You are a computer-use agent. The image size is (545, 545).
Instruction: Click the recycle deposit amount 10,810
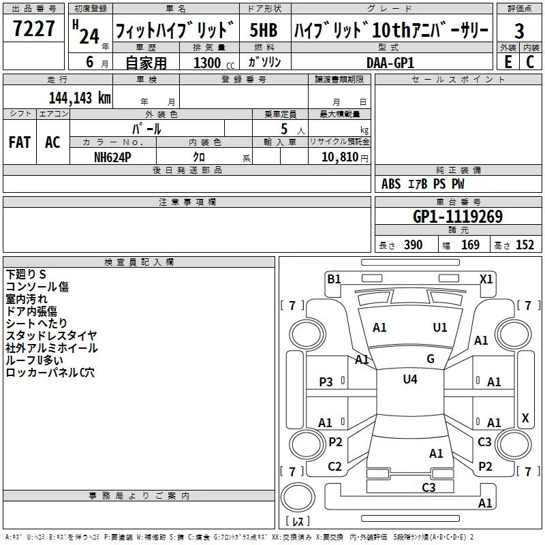[x=339, y=157]
